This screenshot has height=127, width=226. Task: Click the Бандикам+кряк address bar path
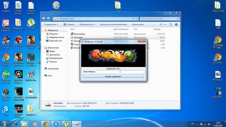[x=67, y=19]
